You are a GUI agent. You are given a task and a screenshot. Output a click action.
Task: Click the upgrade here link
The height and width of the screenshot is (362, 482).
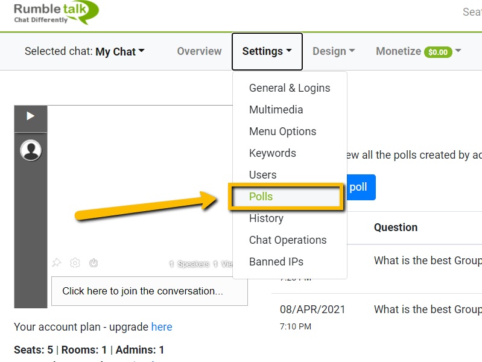click(162, 327)
